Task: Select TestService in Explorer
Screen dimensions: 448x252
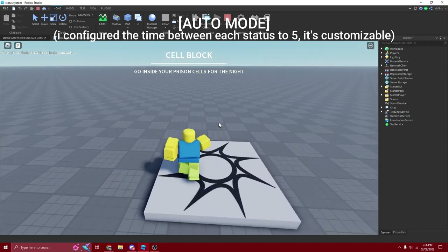Action: tap(396, 124)
